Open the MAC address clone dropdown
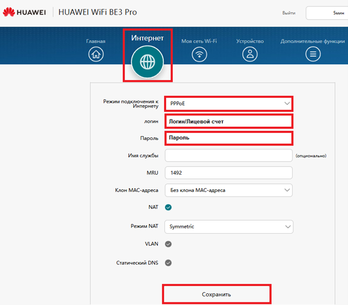The height and width of the screenshot is (305, 348). [x=229, y=190]
